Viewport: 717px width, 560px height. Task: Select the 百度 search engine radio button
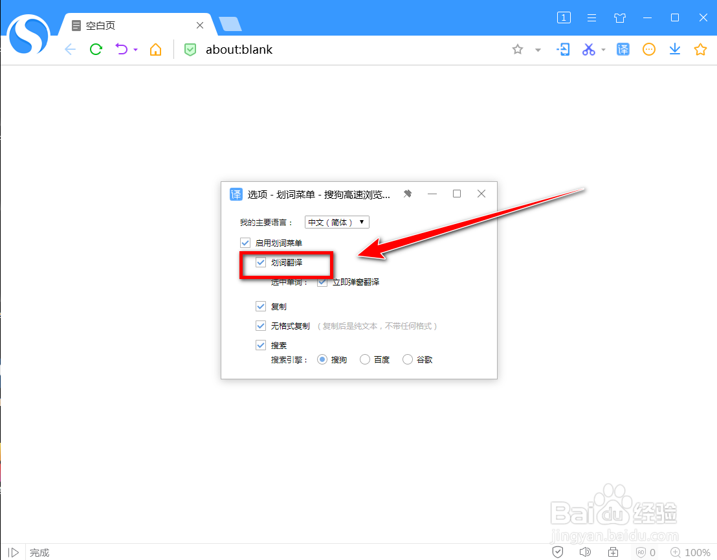coord(365,359)
